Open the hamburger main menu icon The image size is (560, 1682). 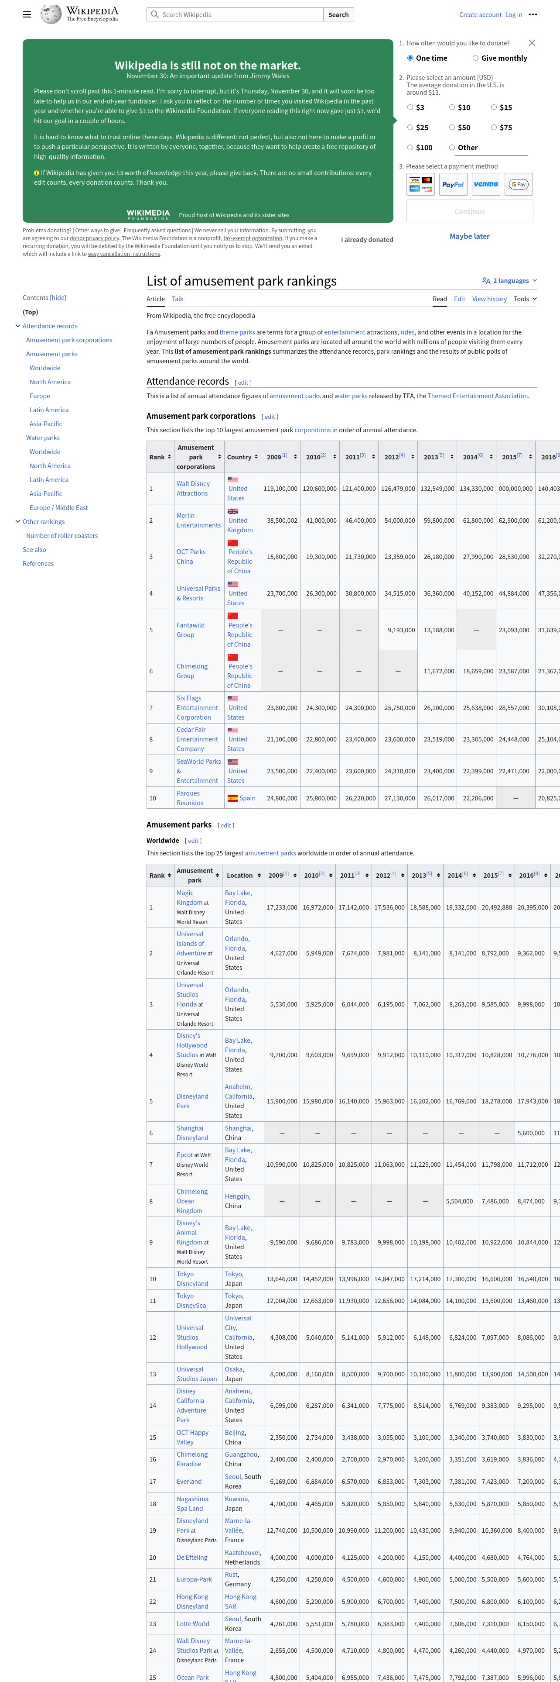click(27, 14)
